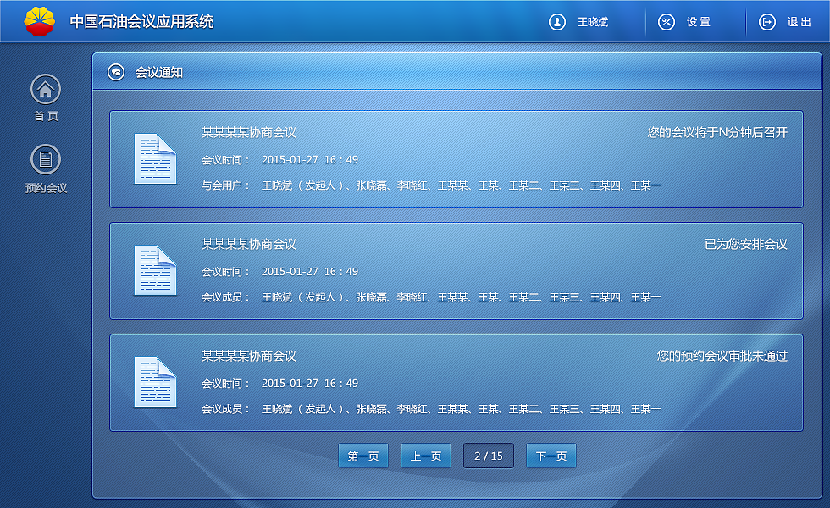
Task: Click 会议时间 2015-01-27 in 已为您安排会议 card
Action: coord(280,271)
